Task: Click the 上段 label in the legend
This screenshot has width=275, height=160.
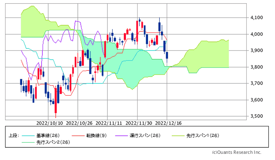Action: [13, 136]
